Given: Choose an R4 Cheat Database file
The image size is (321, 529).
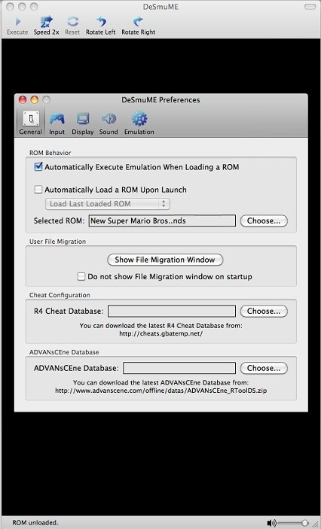Looking at the screenshot, I should 264,311.
